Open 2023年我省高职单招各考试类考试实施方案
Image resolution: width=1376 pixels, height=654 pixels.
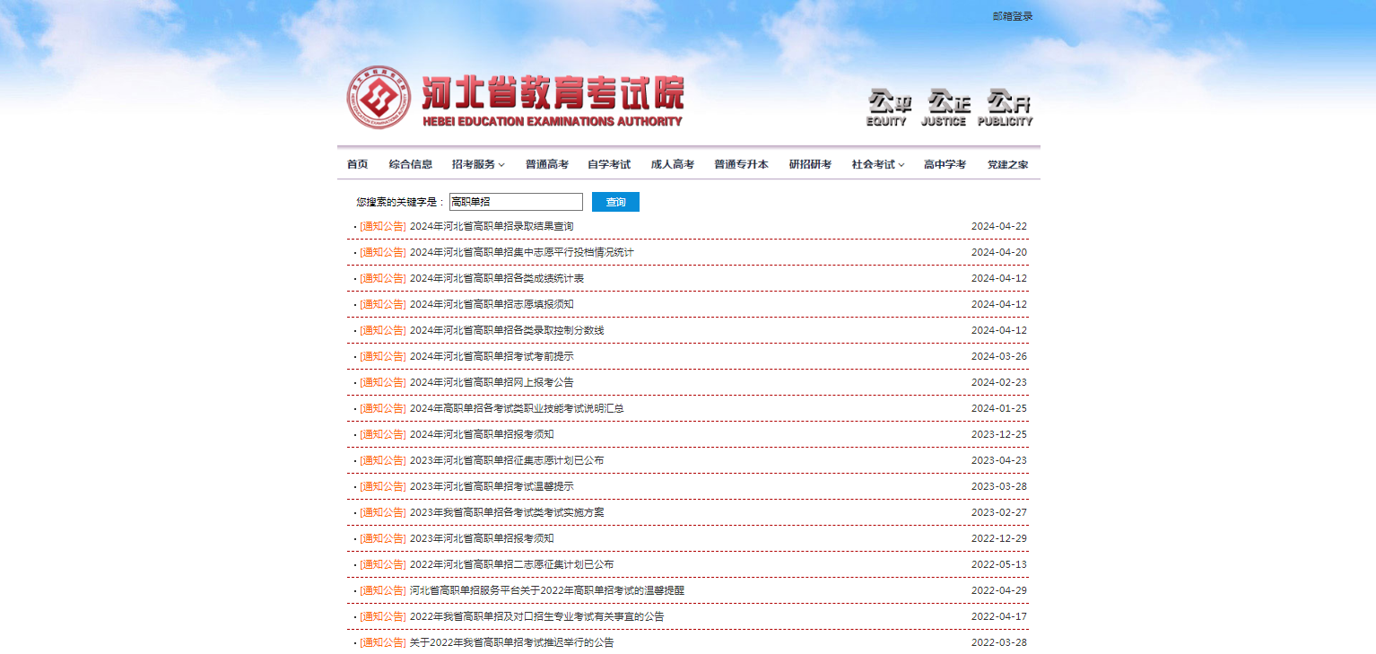click(507, 512)
